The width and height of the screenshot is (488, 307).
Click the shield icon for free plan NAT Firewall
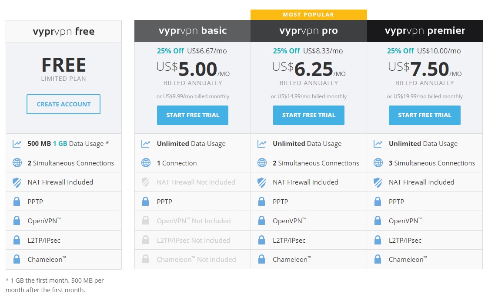[x=17, y=182]
